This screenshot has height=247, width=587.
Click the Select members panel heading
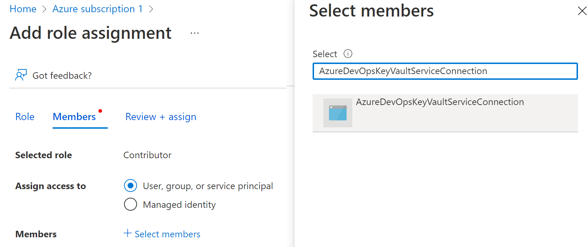click(x=371, y=11)
